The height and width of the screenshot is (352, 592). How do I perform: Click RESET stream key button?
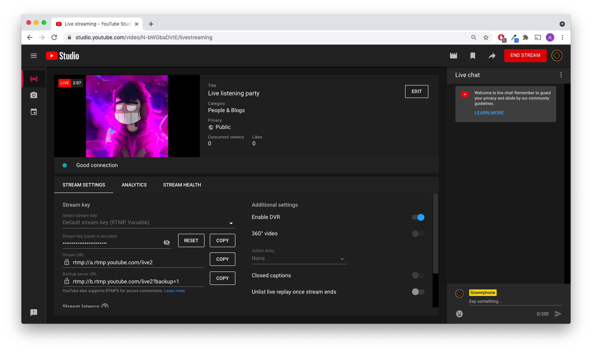click(191, 241)
